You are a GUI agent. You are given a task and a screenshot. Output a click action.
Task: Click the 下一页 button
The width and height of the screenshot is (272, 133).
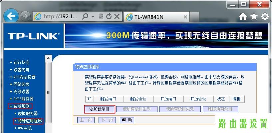coord(107,120)
